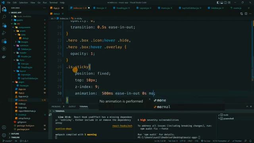Open the Run and Debug view

(x=4, y=33)
